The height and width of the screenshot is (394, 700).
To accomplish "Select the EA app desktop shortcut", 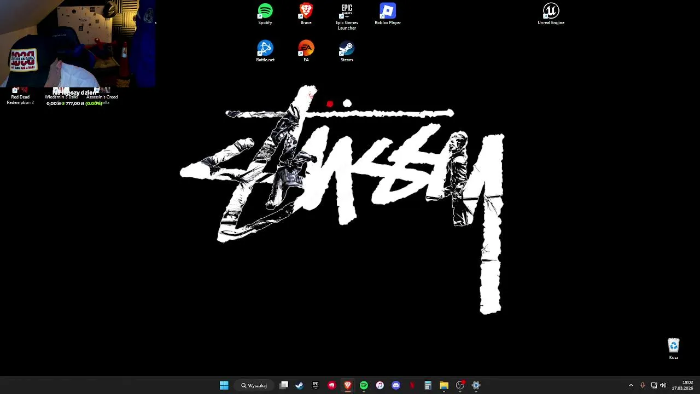I will (306, 51).
